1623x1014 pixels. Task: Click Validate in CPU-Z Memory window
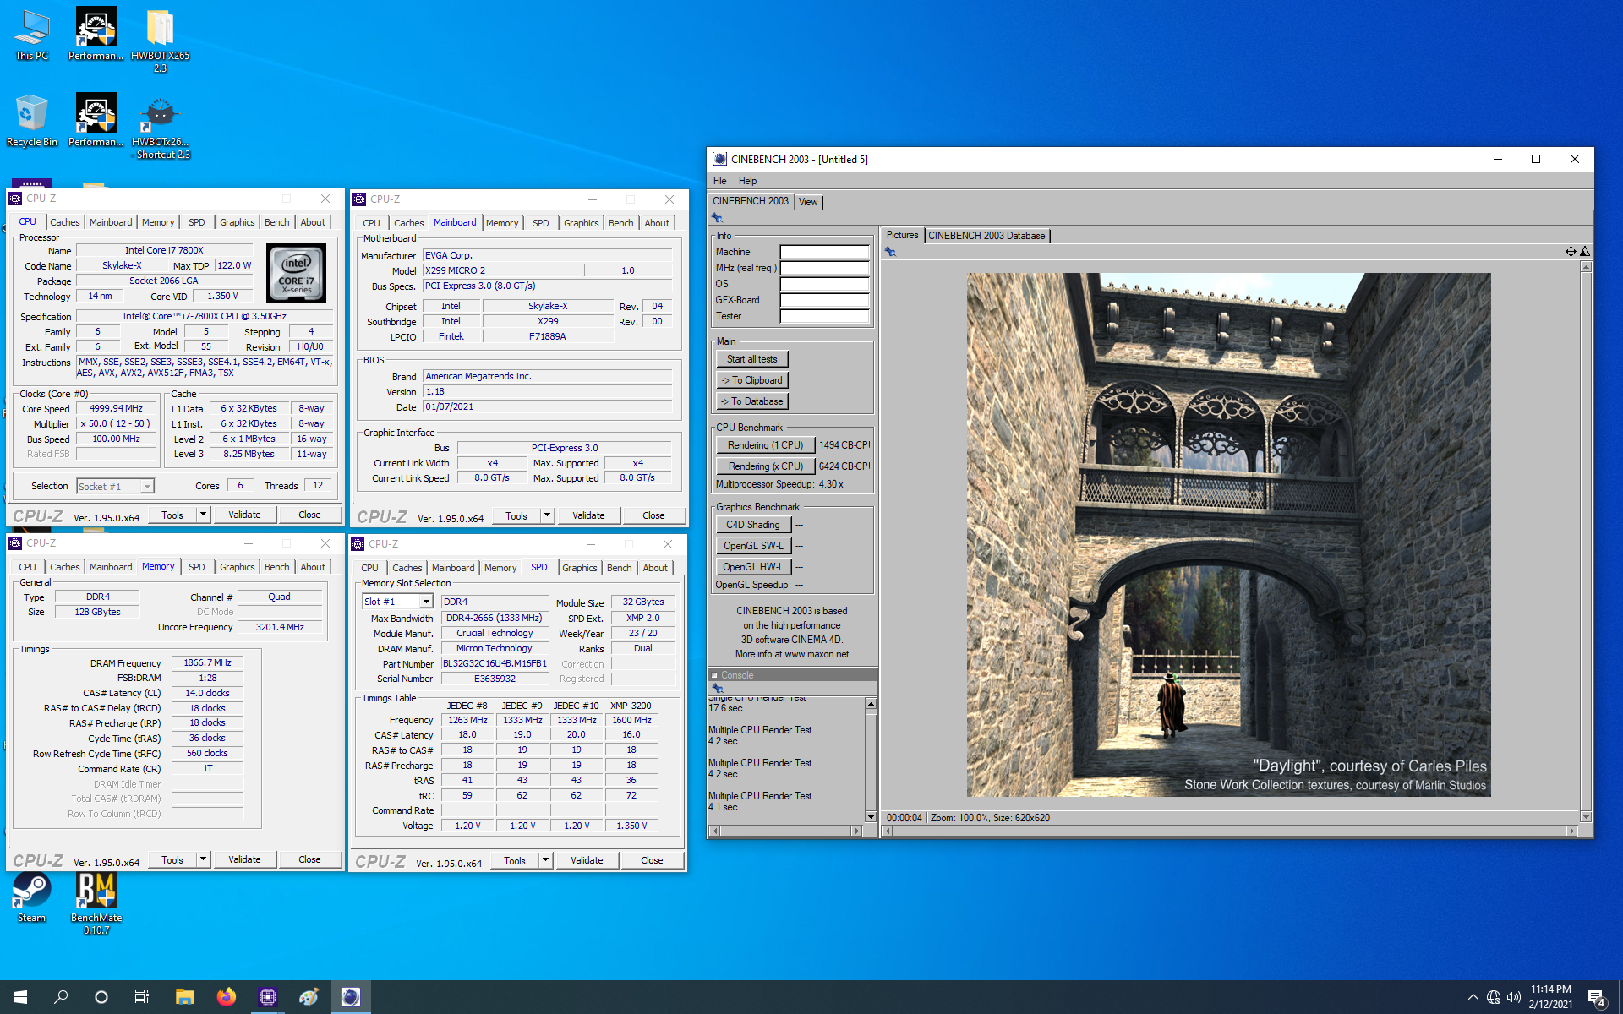[x=244, y=859]
